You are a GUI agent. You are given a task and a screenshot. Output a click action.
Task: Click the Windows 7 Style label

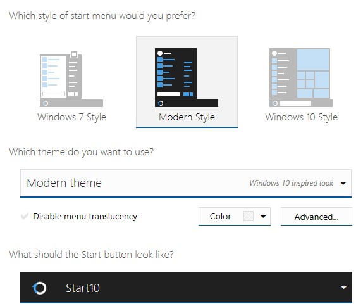[71, 117]
